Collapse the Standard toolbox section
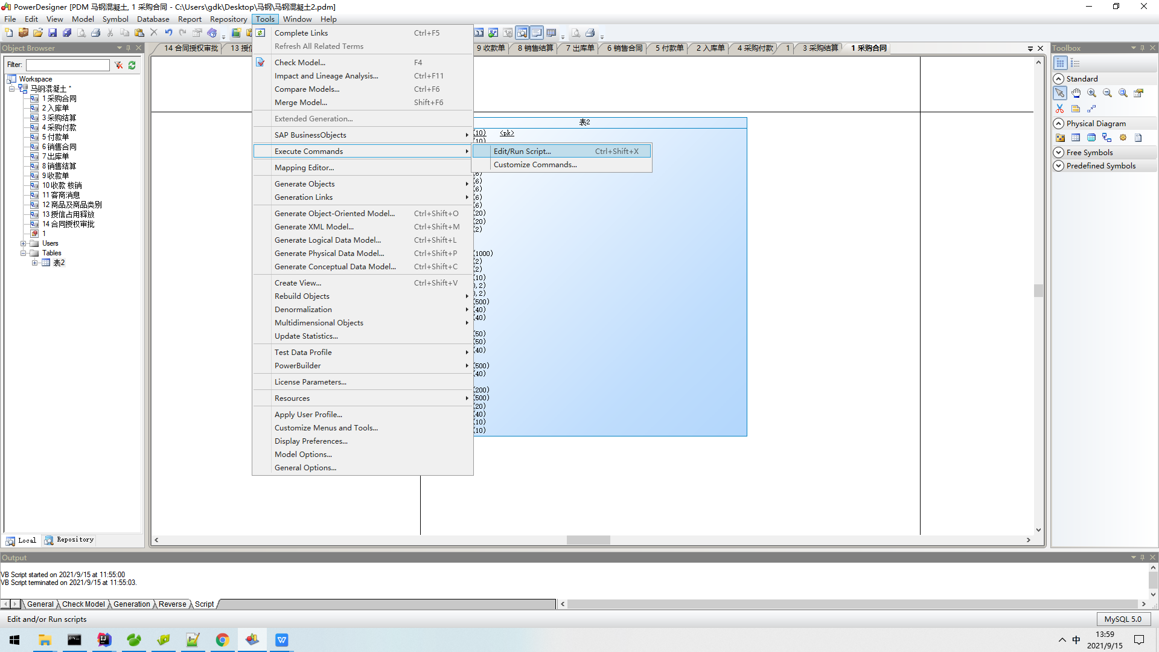1159x652 pixels. point(1059,78)
